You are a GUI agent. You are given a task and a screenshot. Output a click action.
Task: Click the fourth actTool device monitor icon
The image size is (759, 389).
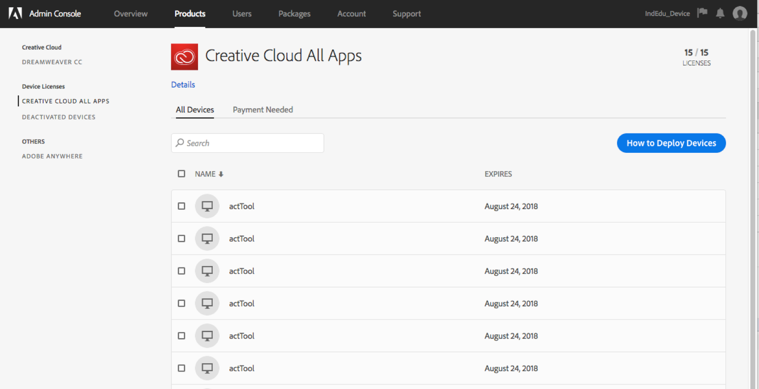click(207, 303)
